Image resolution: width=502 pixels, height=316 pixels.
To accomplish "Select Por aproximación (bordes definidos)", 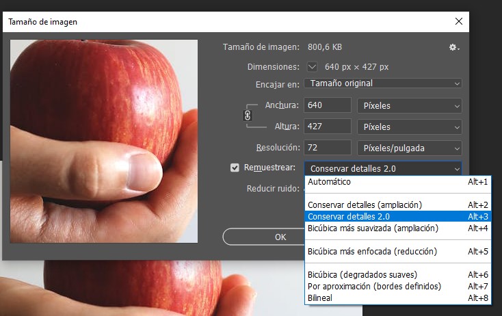I will [398, 286].
